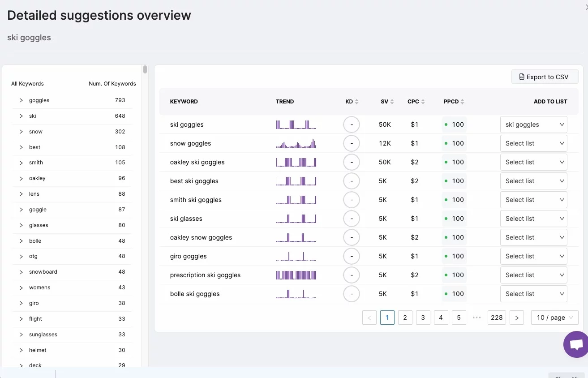Go to next page using right arrow
This screenshot has width=588, height=378.
pyautogui.click(x=516, y=318)
